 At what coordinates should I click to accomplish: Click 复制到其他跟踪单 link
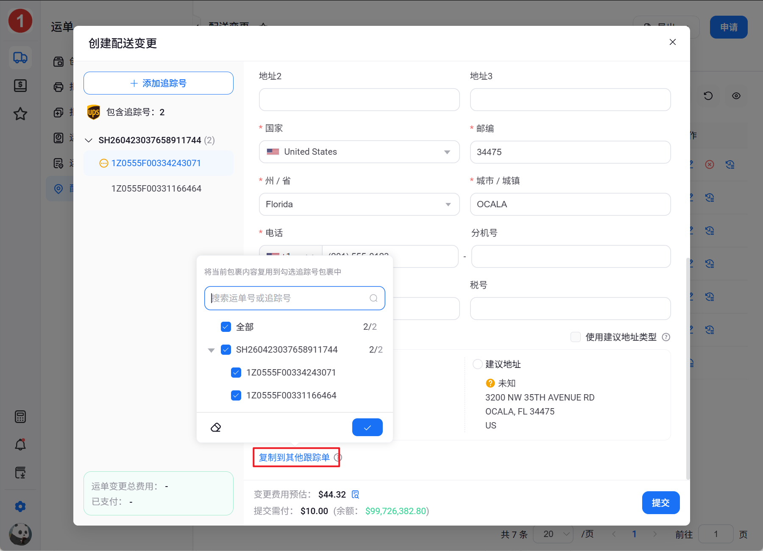click(294, 457)
